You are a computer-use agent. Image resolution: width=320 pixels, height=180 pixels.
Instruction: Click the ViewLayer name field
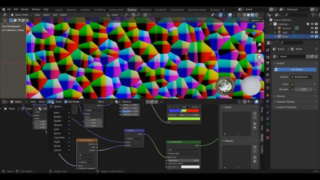pos(297,9)
